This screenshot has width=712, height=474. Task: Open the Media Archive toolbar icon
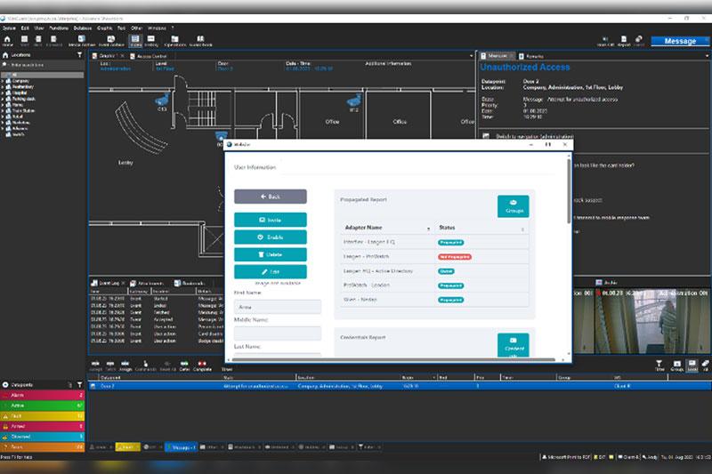81,40
